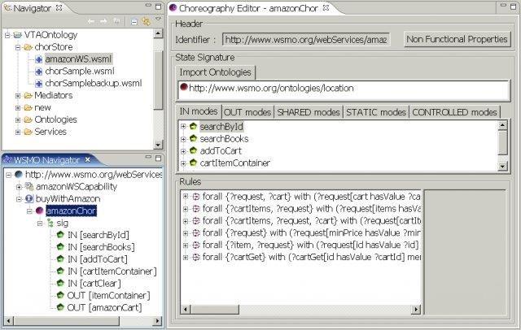Click the cartItemContainer concept icon in IN modes
Image resolution: width=521 pixels, height=330 pixels.
194,163
